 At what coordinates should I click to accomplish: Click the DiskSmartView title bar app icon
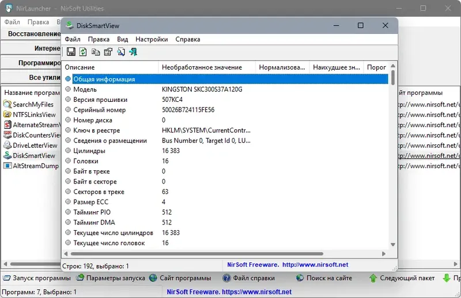[70, 25]
